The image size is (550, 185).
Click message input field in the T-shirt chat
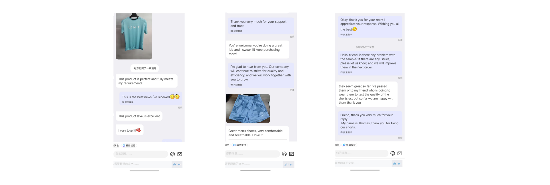[x=141, y=154]
